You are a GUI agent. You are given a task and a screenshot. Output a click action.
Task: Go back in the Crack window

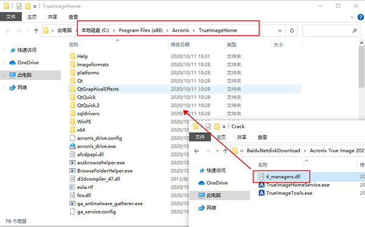(x=196, y=151)
